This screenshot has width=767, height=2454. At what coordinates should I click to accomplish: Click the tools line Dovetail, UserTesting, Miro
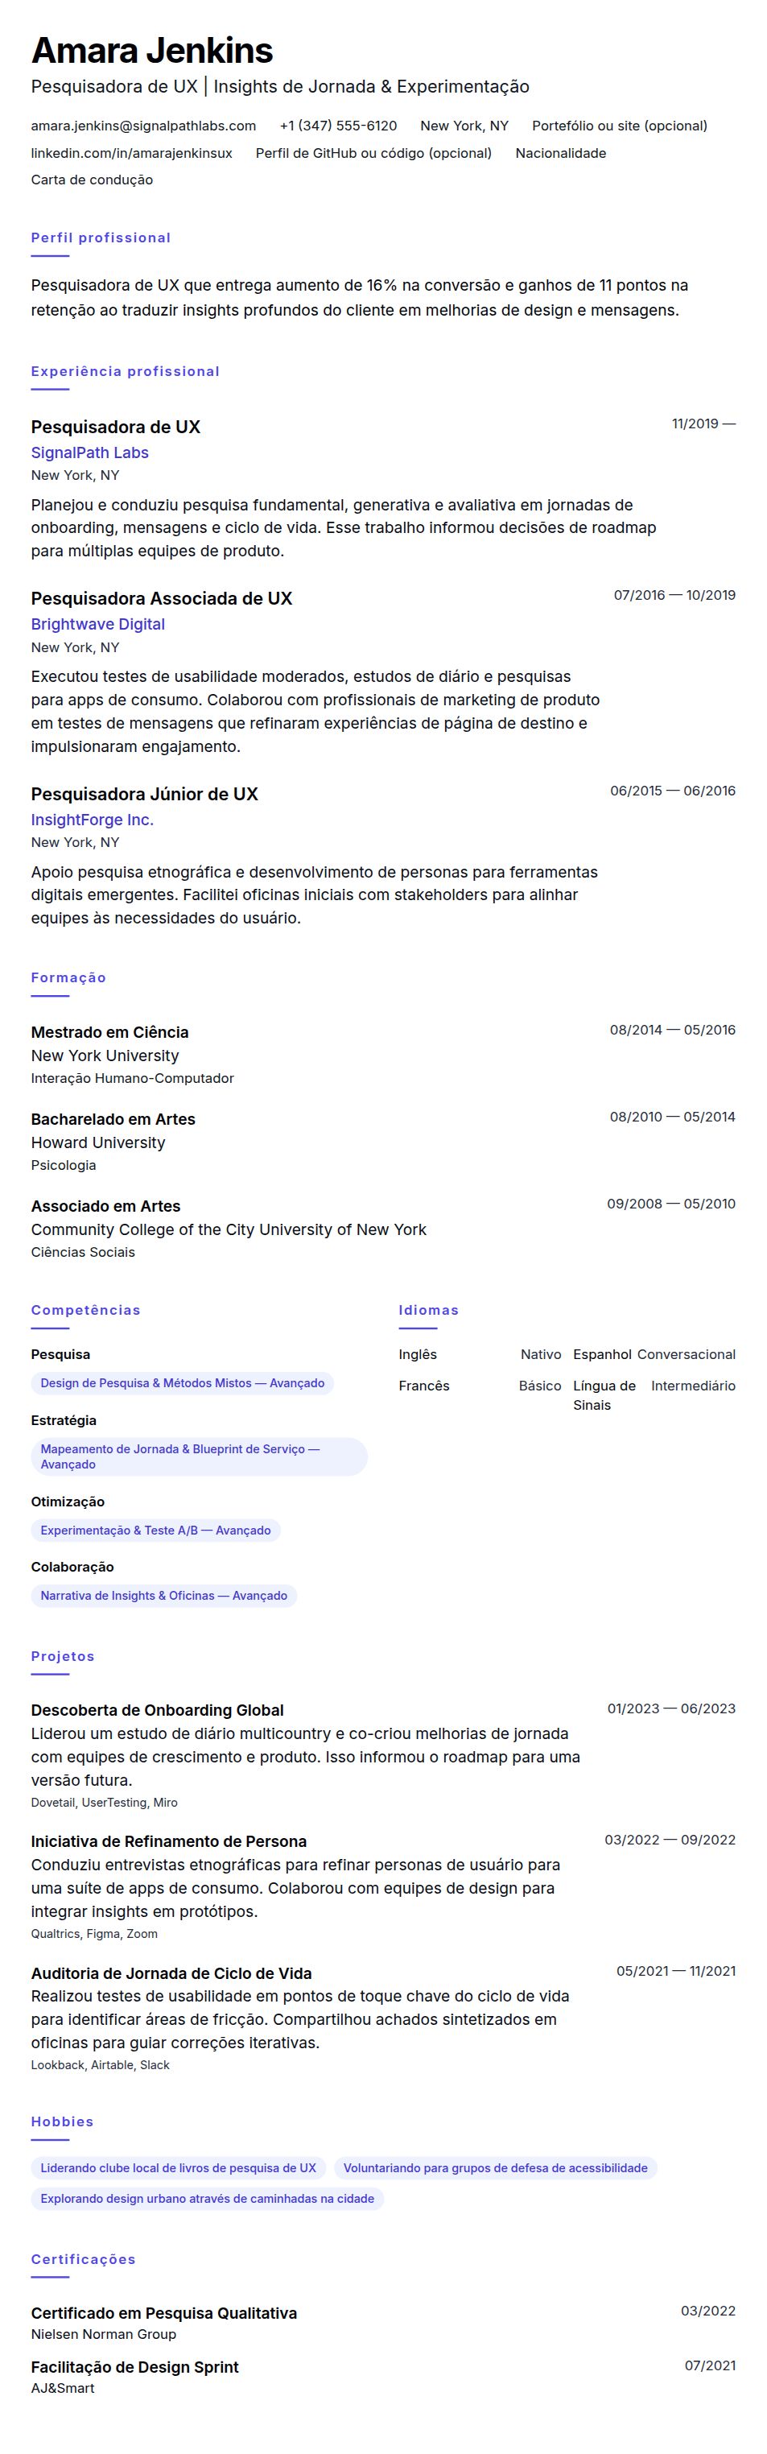pos(104,1803)
